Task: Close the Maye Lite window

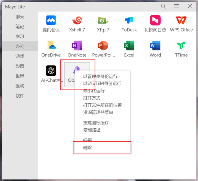Action: click(x=190, y=6)
